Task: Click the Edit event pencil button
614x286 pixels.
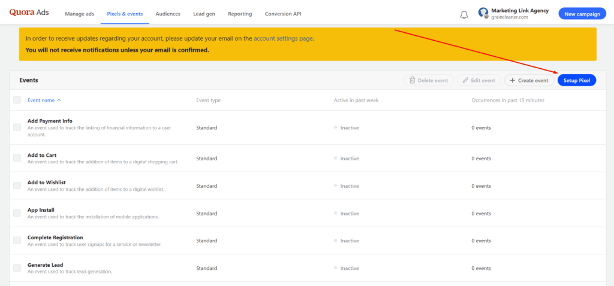Action: tap(479, 80)
